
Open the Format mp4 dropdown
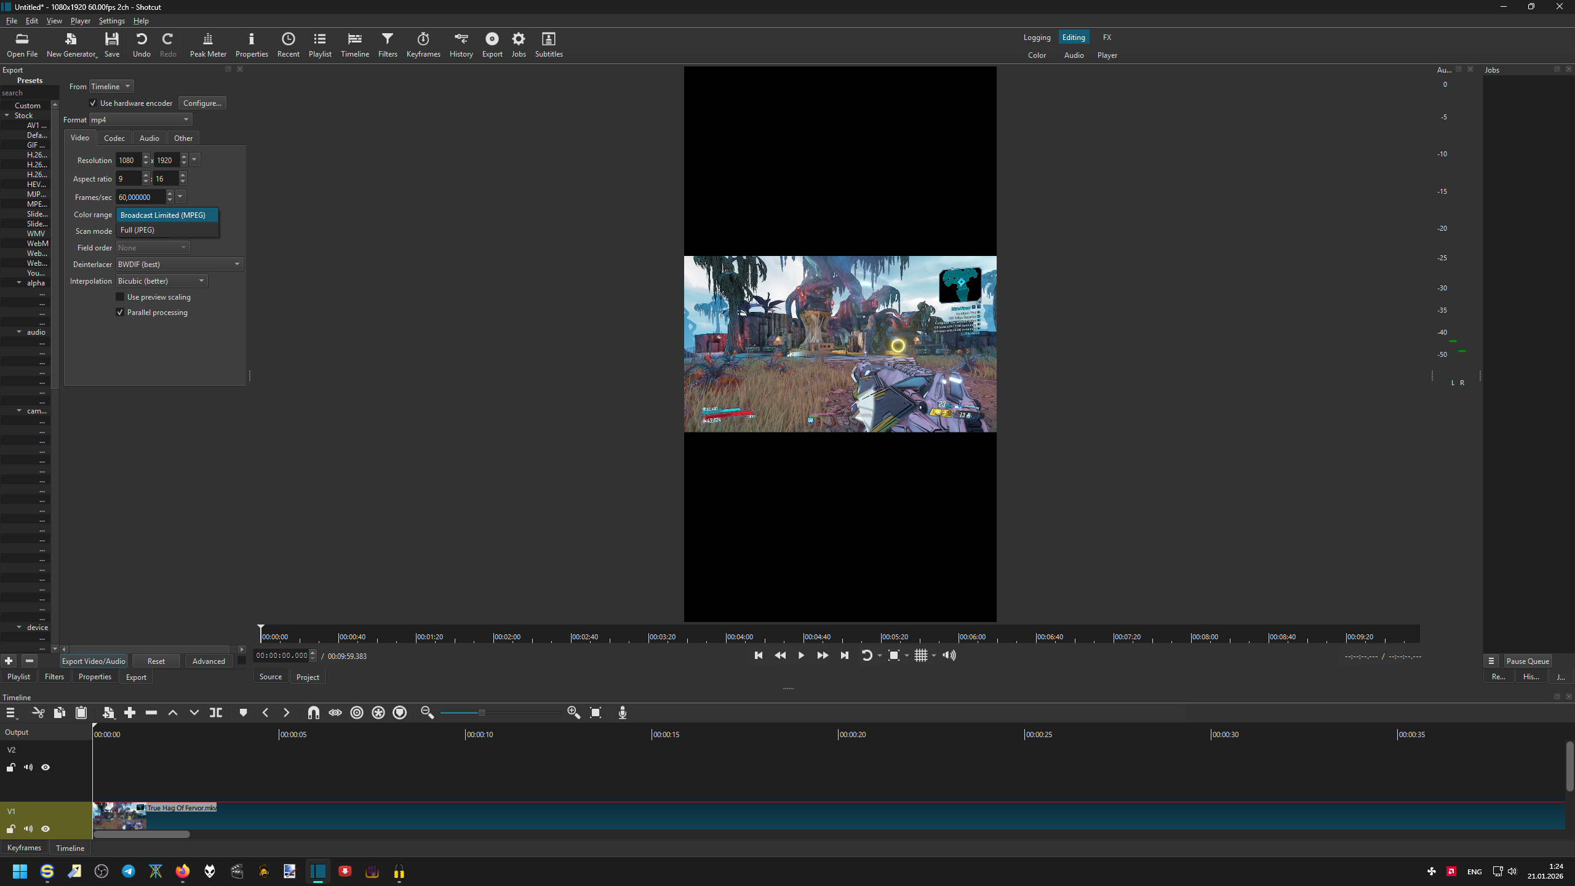pyautogui.click(x=141, y=120)
